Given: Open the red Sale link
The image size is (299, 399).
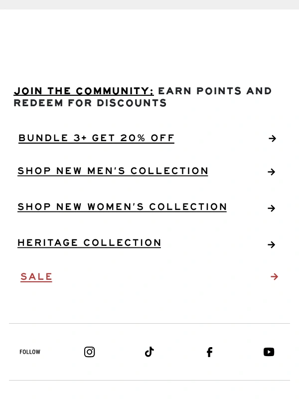Looking at the screenshot, I should 36,277.
